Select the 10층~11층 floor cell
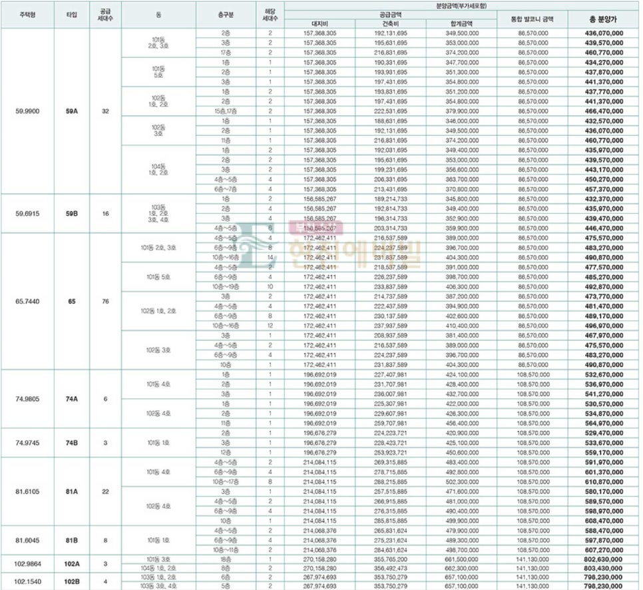Viewport: 643px width, 590px height. pos(226,550)
